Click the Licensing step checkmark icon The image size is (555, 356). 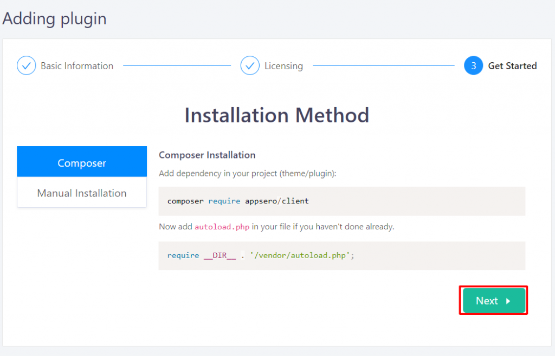(x=250, y=65)
